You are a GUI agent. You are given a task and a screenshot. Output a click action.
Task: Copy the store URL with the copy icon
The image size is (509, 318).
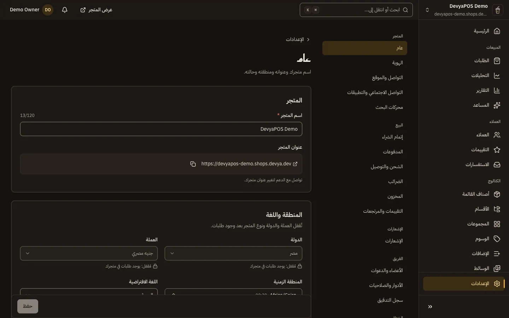coord(193,164)
